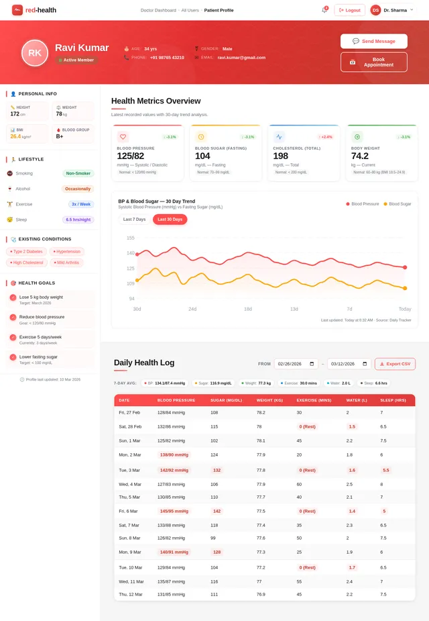Open the notifications bell
This screenshot has width=429, height=621.
[324, 10]
